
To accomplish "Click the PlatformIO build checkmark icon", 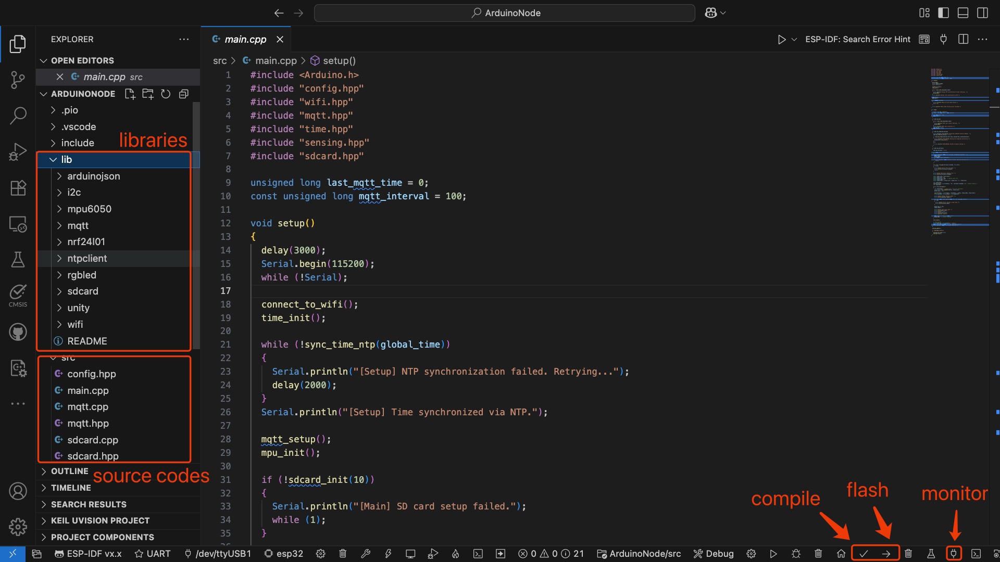I will tap(864, 554).
